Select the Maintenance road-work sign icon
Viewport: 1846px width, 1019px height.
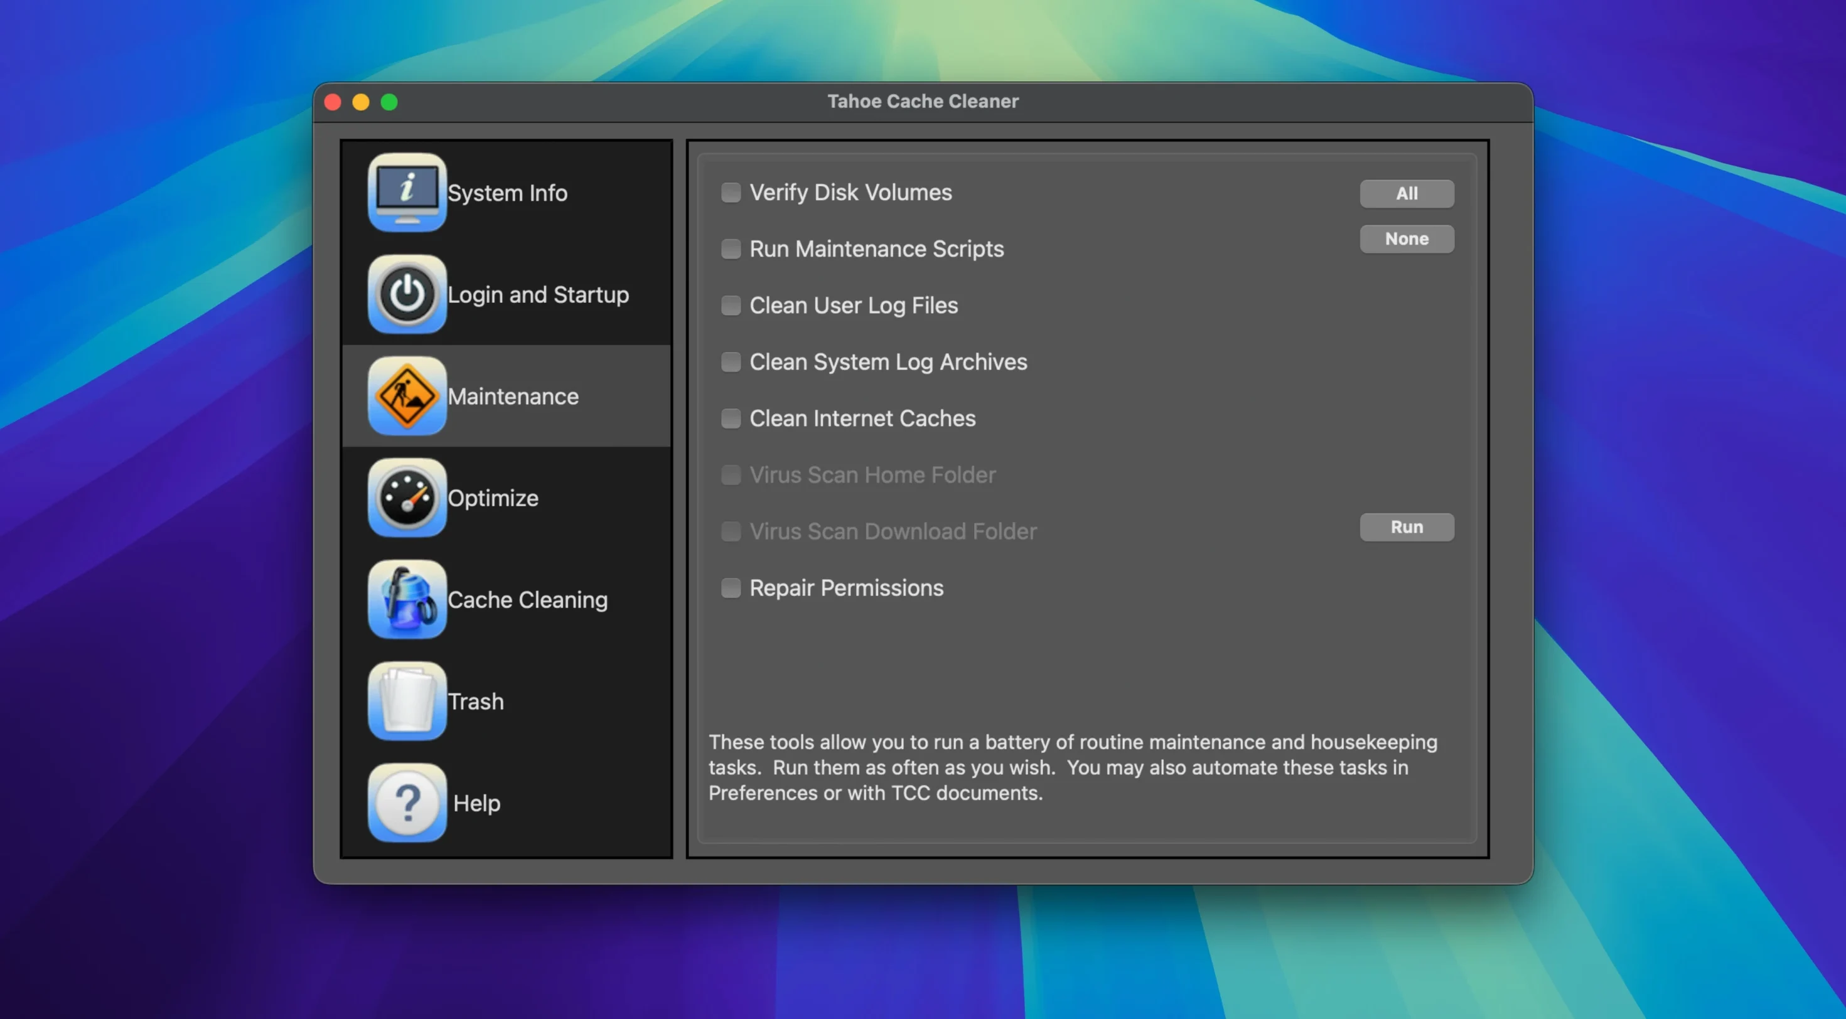point(407,395)
